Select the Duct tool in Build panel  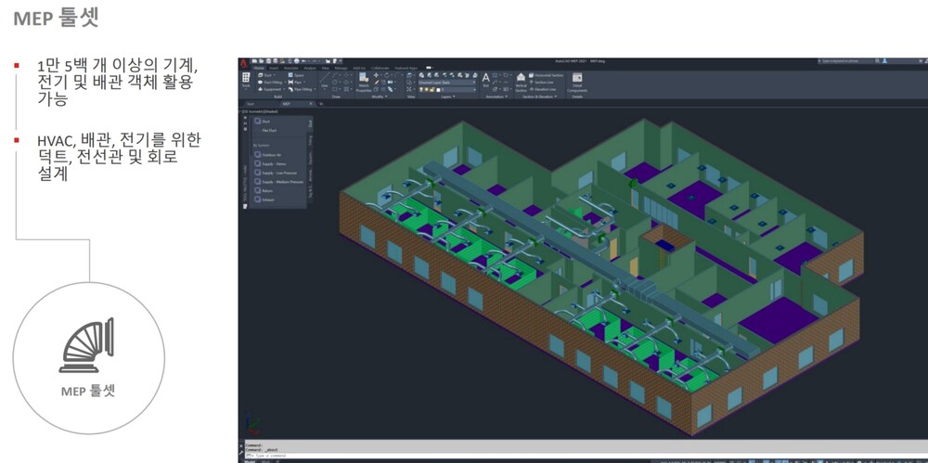[264, 74]
